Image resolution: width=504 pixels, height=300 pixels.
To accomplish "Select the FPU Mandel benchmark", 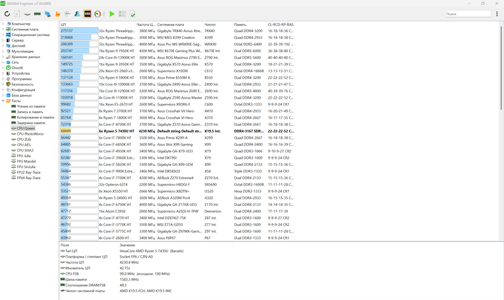I will pyautogui.click(x=26, y=161).
